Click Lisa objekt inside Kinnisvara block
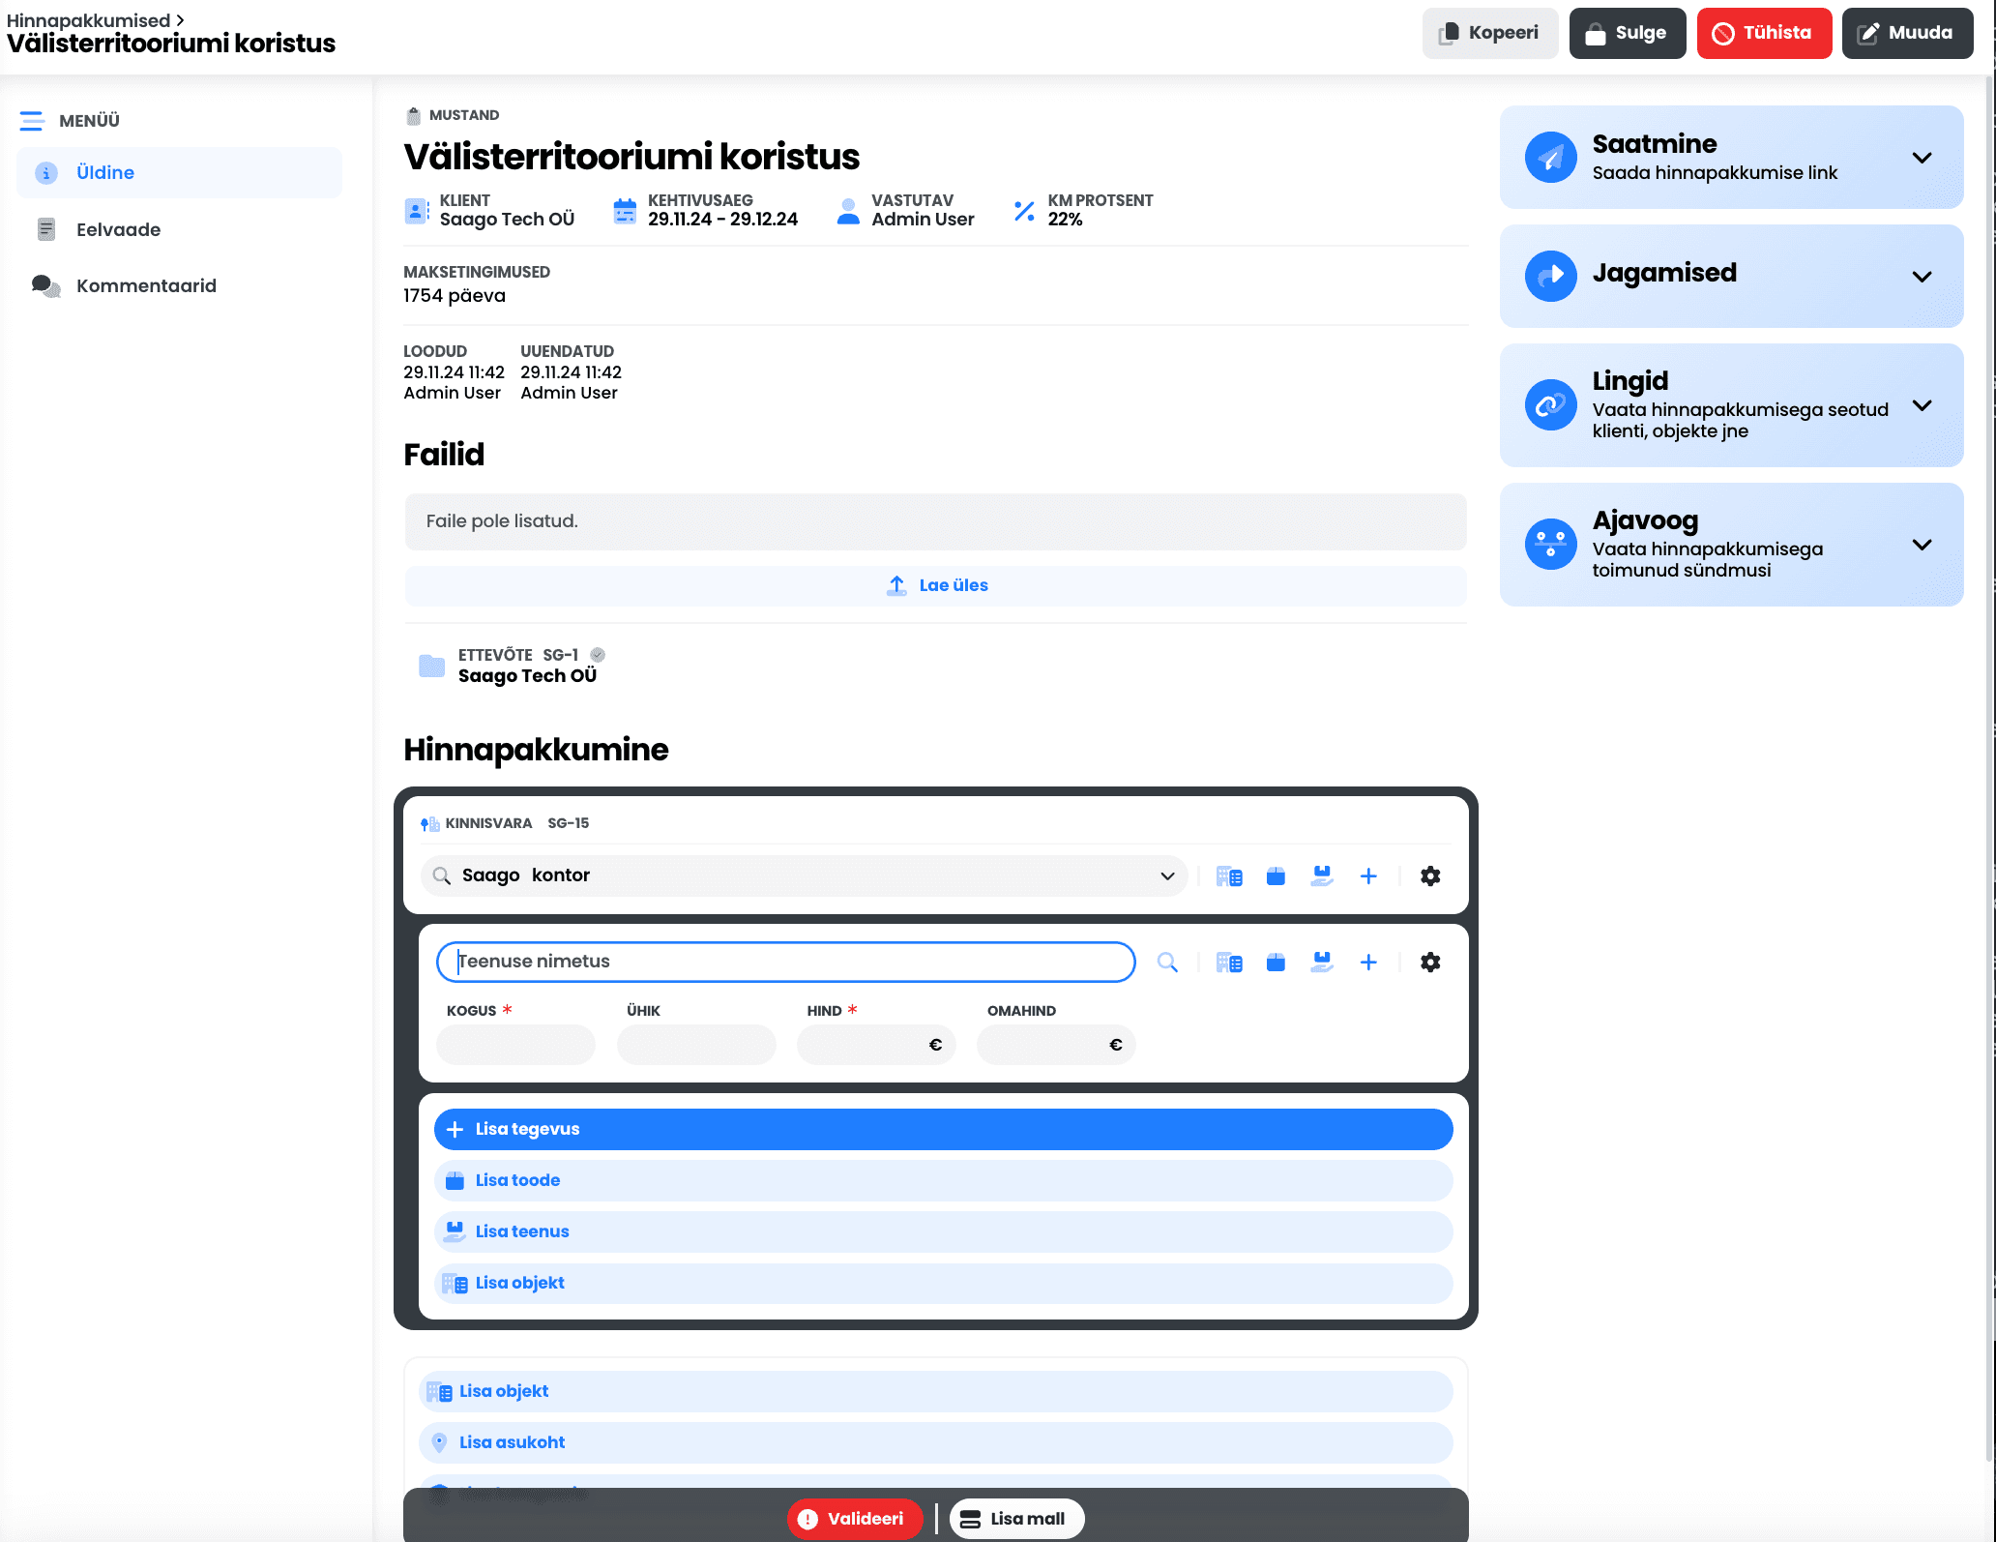Image resolution: width=1996 pixels, height=1542 pixels. coord(943,1283)
